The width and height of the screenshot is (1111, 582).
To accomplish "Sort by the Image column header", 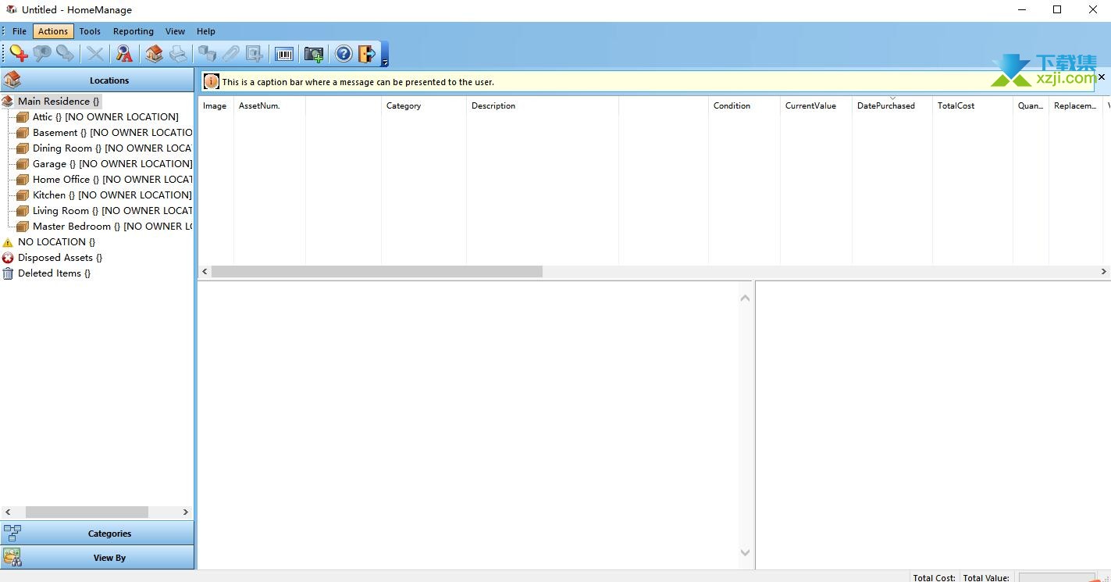I will point(215,105).
